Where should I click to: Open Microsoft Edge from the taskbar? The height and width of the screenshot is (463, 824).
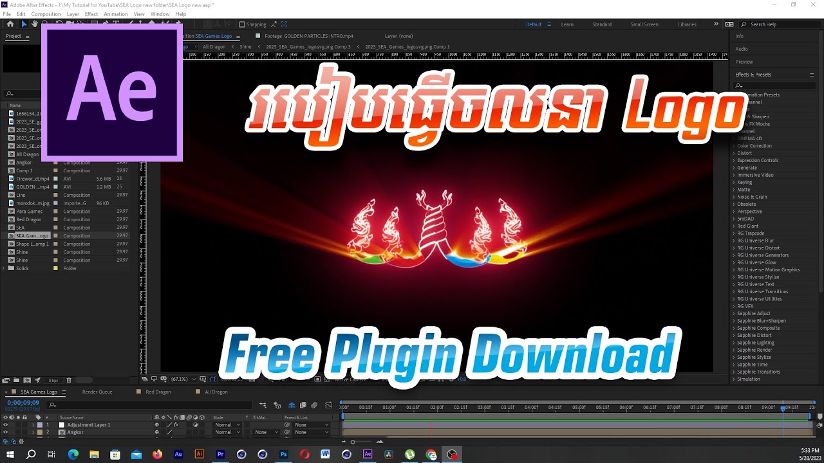pos(73,454)
